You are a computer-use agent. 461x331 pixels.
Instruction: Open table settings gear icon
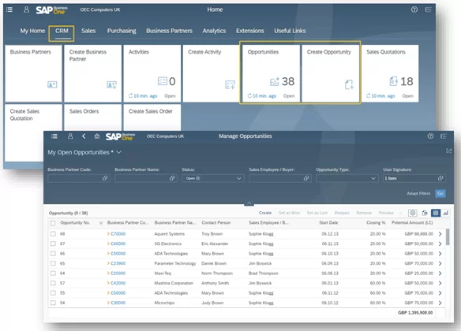[413, 213]
